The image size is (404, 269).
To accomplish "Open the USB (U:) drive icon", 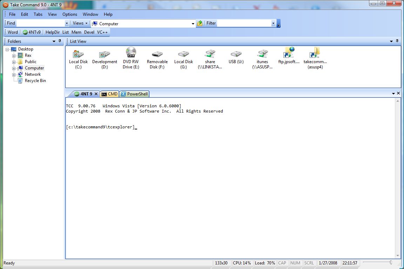I will tap(236, 54).
